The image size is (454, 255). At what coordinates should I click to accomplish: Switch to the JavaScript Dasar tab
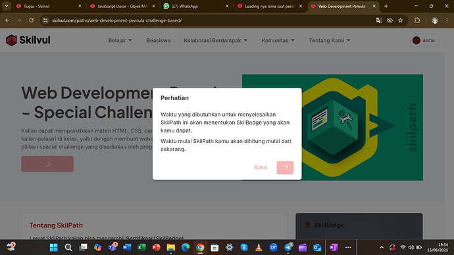pos(122,6)
